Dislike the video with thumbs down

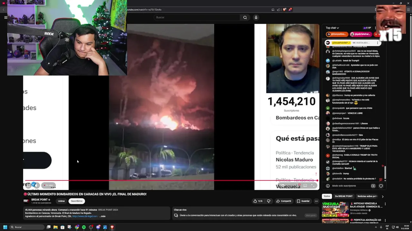tap(269, 201)
